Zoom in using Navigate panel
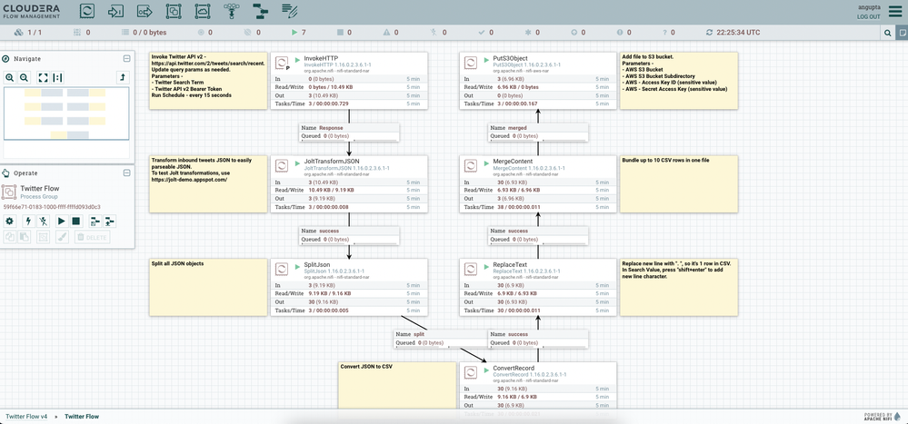This screenshot has height=424, width=908. (10, 77)
